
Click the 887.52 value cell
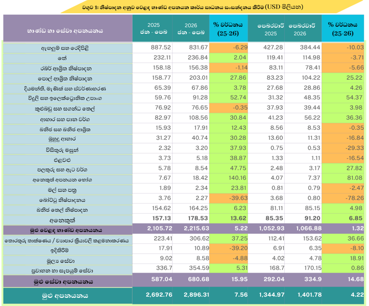pyautogui.click(x=152, y=48)
